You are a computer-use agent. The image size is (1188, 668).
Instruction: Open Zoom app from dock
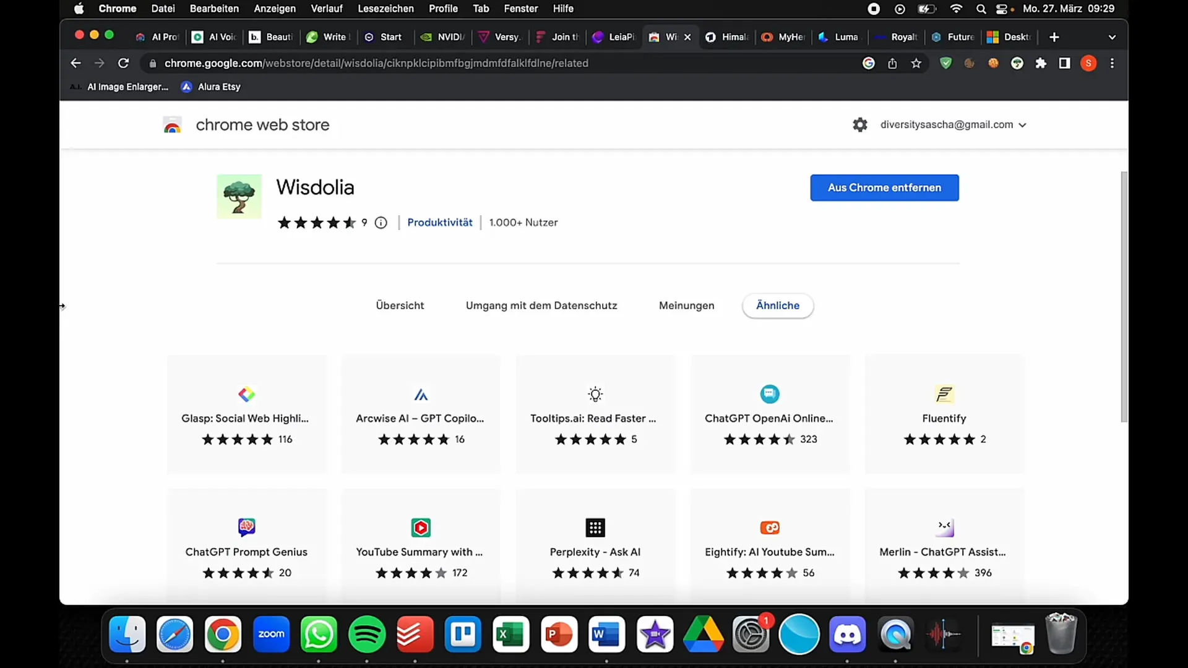point(271,635)
